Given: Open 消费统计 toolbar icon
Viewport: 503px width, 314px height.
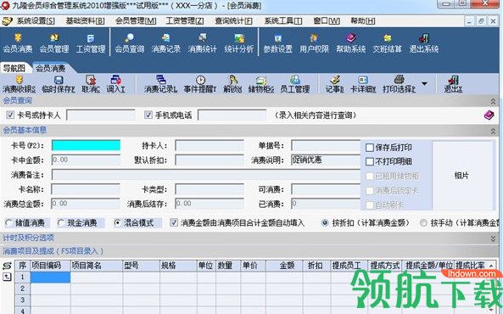Looking at the screenshot, I should pos(203,43).
